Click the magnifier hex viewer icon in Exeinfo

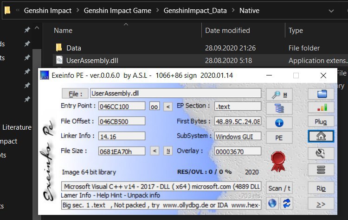coord(279,94)
